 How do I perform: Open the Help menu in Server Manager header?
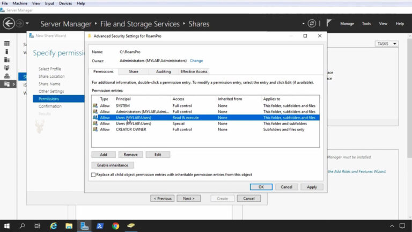[400, 24]
